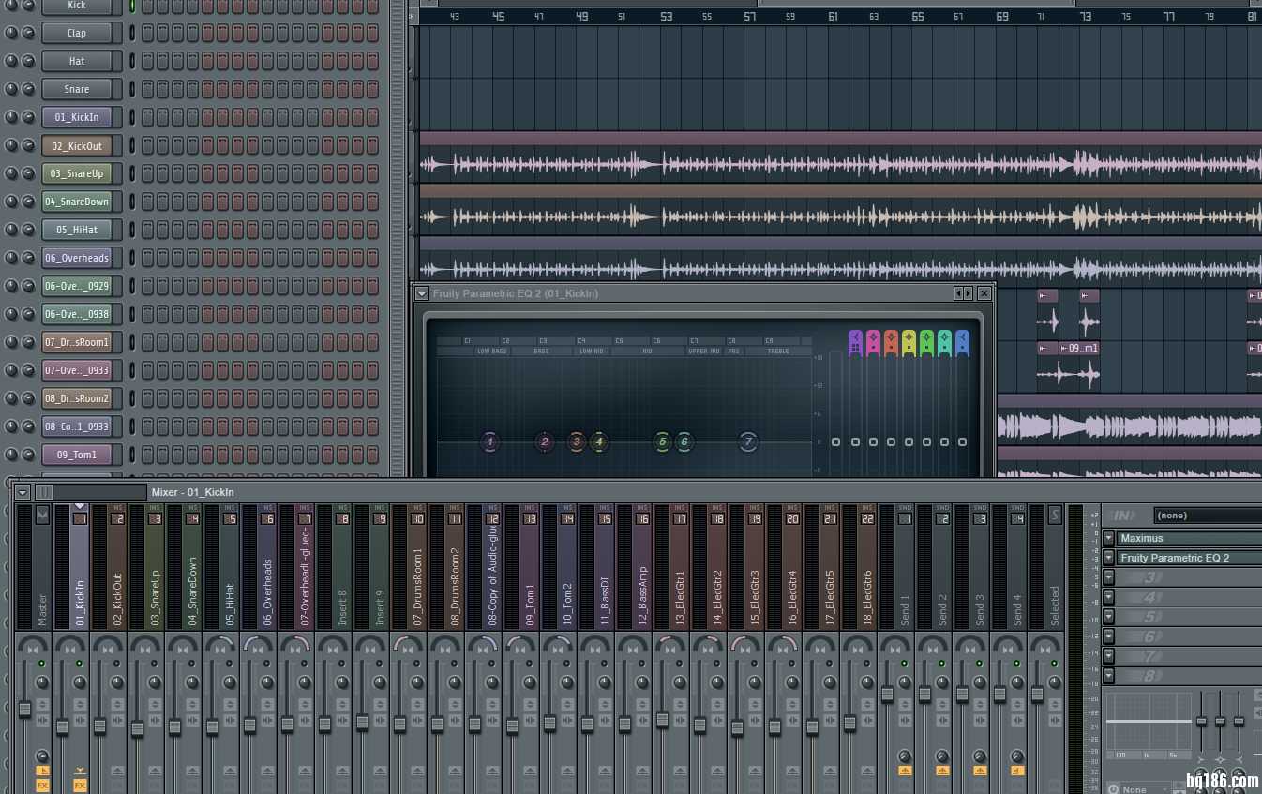The width and height of the screenshot is (1262, 794).
Task: Click the orange-red band type icon in EQ
Action: coord(891,343)
